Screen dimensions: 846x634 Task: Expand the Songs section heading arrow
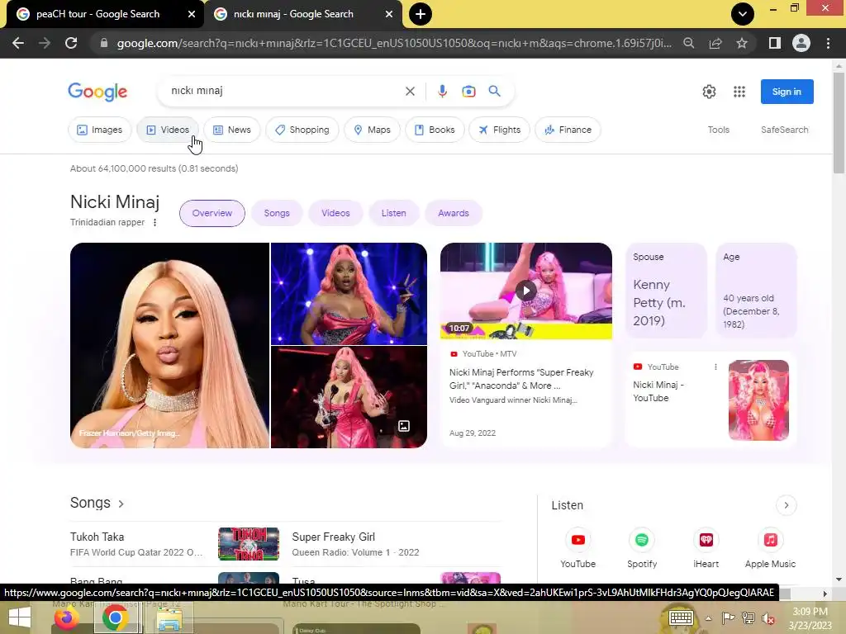[121, 504]
